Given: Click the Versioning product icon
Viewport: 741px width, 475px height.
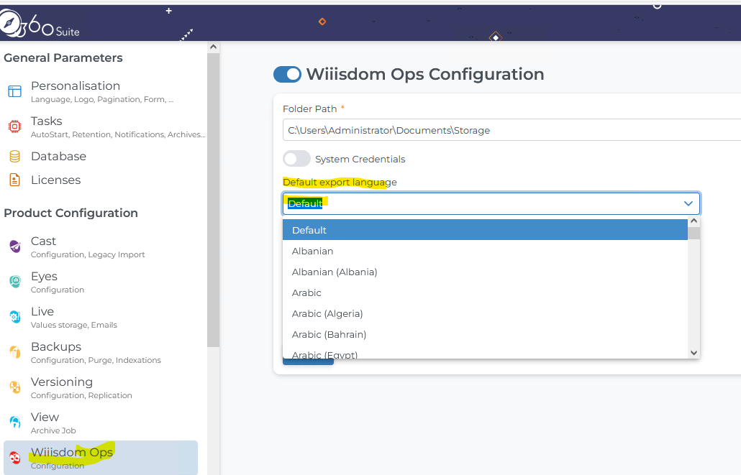Looking at the screenshot, I should 14,387.
